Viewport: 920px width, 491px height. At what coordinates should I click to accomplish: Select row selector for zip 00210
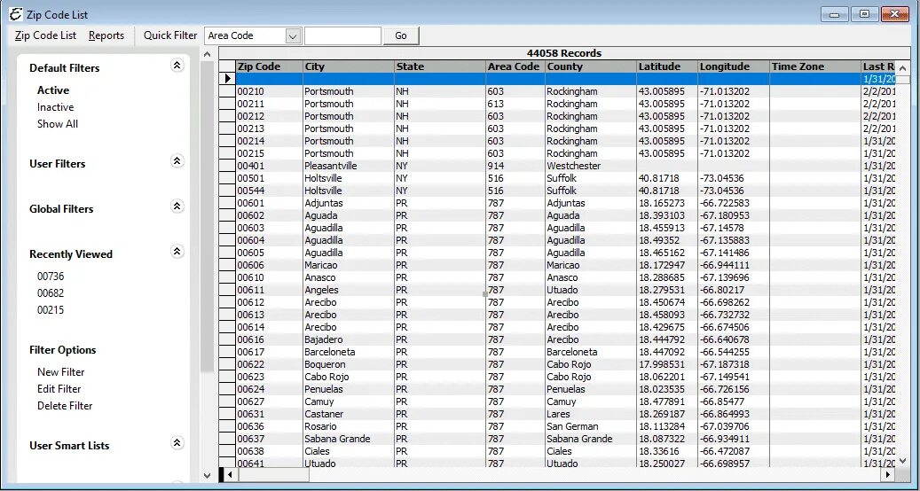click(228, 91)
